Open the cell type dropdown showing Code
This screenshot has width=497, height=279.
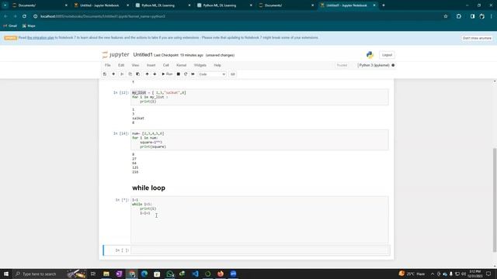coord(212,74)
